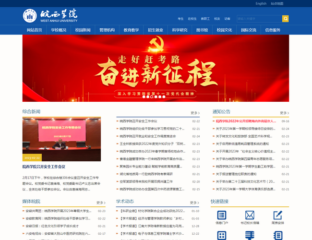Open 科学研究 nav menu item
This screenshot has width=312, height=240.
tap(180, 30)
